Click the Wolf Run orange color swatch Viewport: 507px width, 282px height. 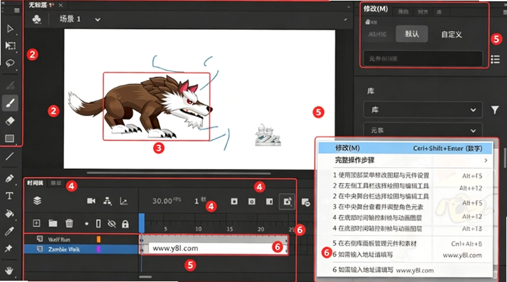98,239
